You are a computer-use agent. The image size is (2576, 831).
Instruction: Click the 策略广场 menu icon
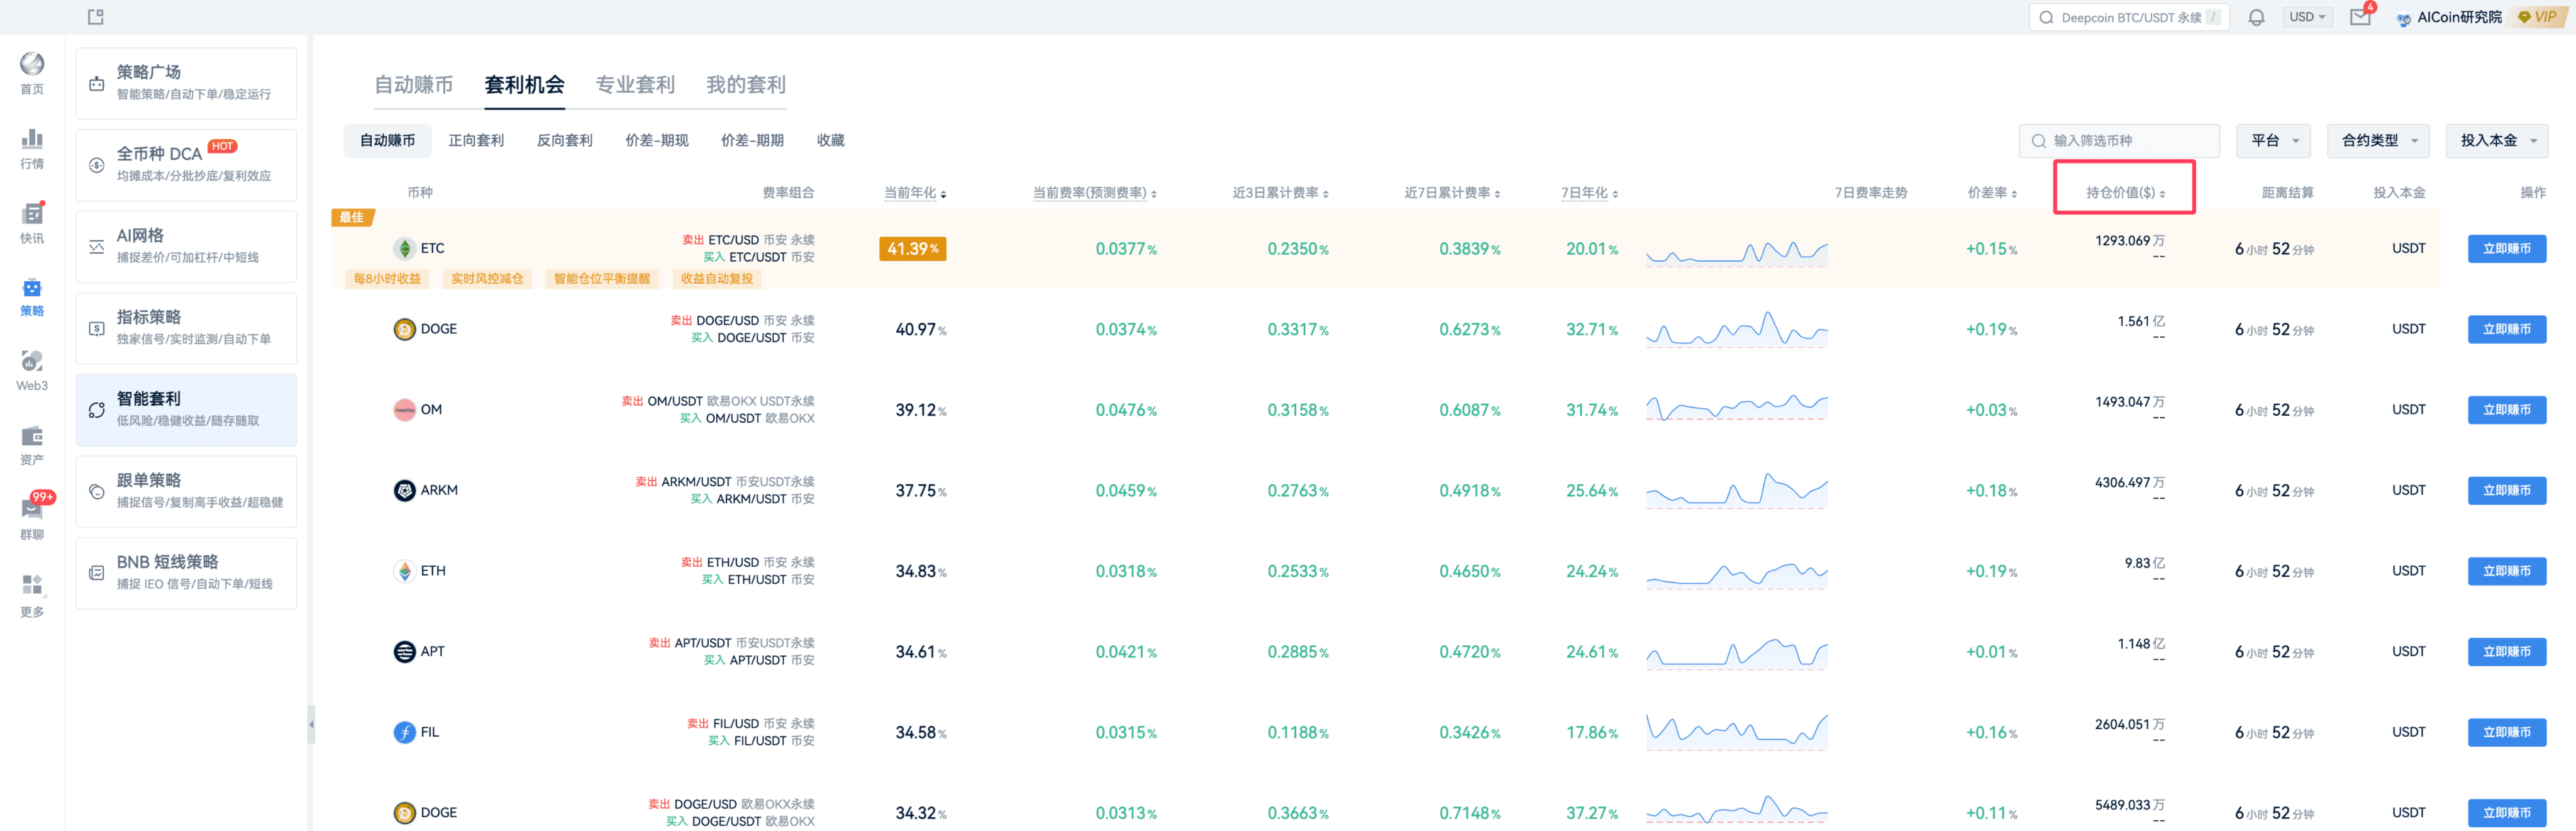97,84
